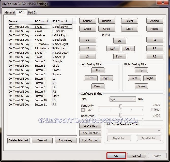Click the Square binding button
This screenshot has height=162, width=170.
click(87, 21)
